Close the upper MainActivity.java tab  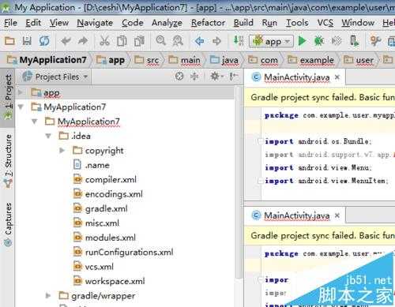coord(337,77)
